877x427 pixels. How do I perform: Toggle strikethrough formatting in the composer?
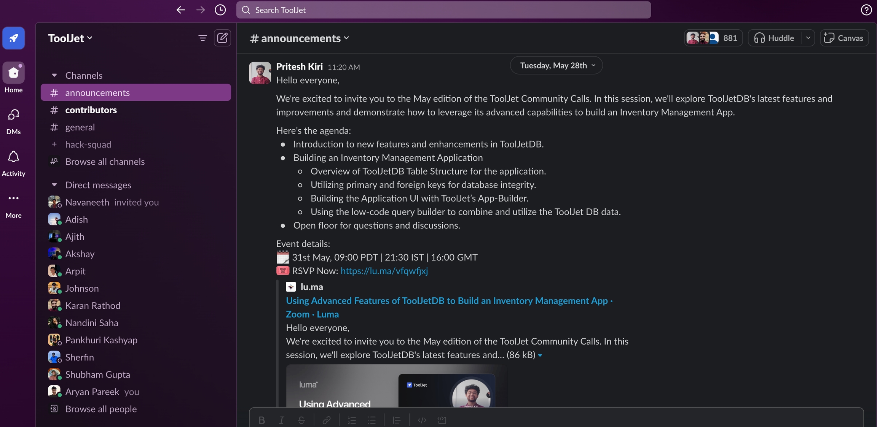coord(301,420)
